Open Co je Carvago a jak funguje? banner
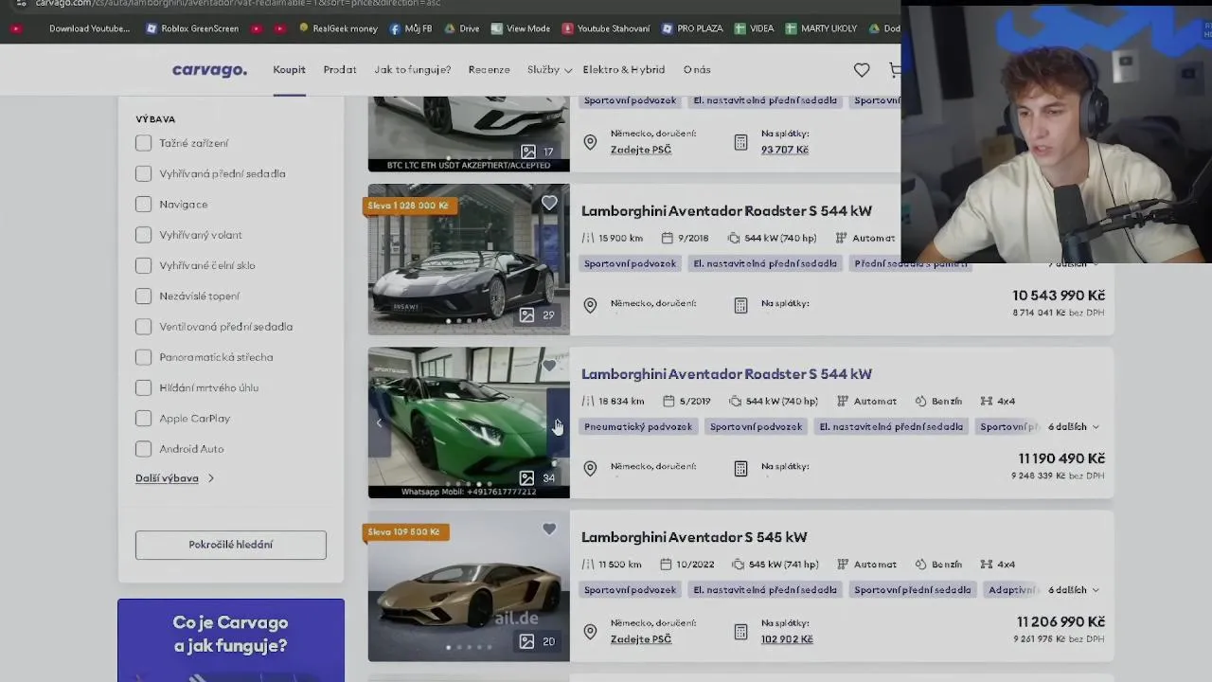The height and width of the screenshot is (682, 1212). (x=231, y=639)
